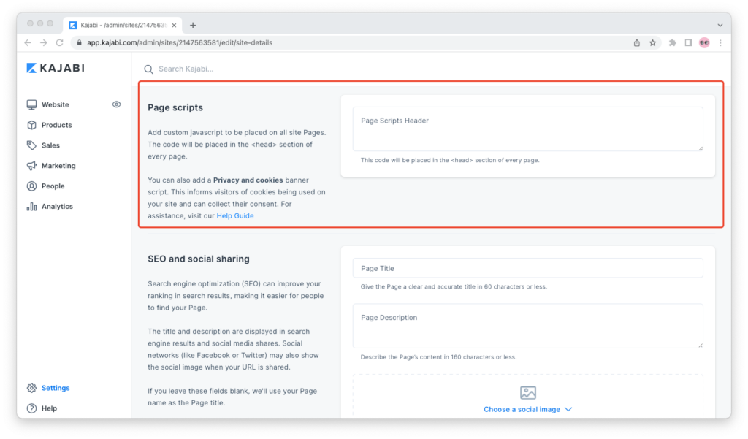The image size is (748, 439).
Task: Expand the browser tab list chevron
Action: point(720,26)
